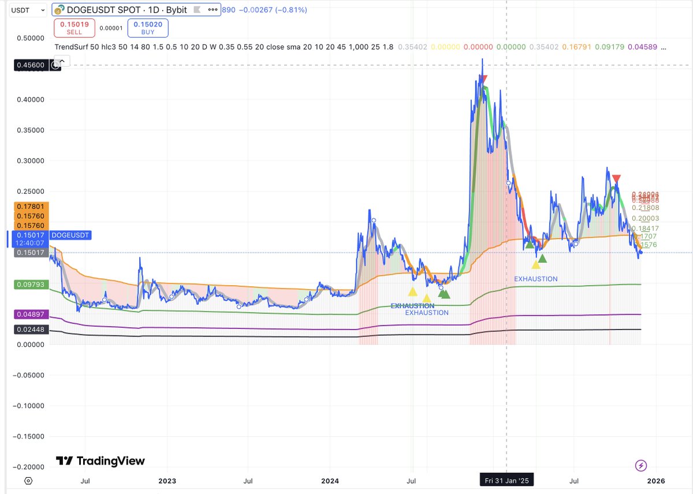The height and width of the screenshot is (494, 693).
Task: Open more options for DOGEUSDT symbol
Action: coord(212,10)
